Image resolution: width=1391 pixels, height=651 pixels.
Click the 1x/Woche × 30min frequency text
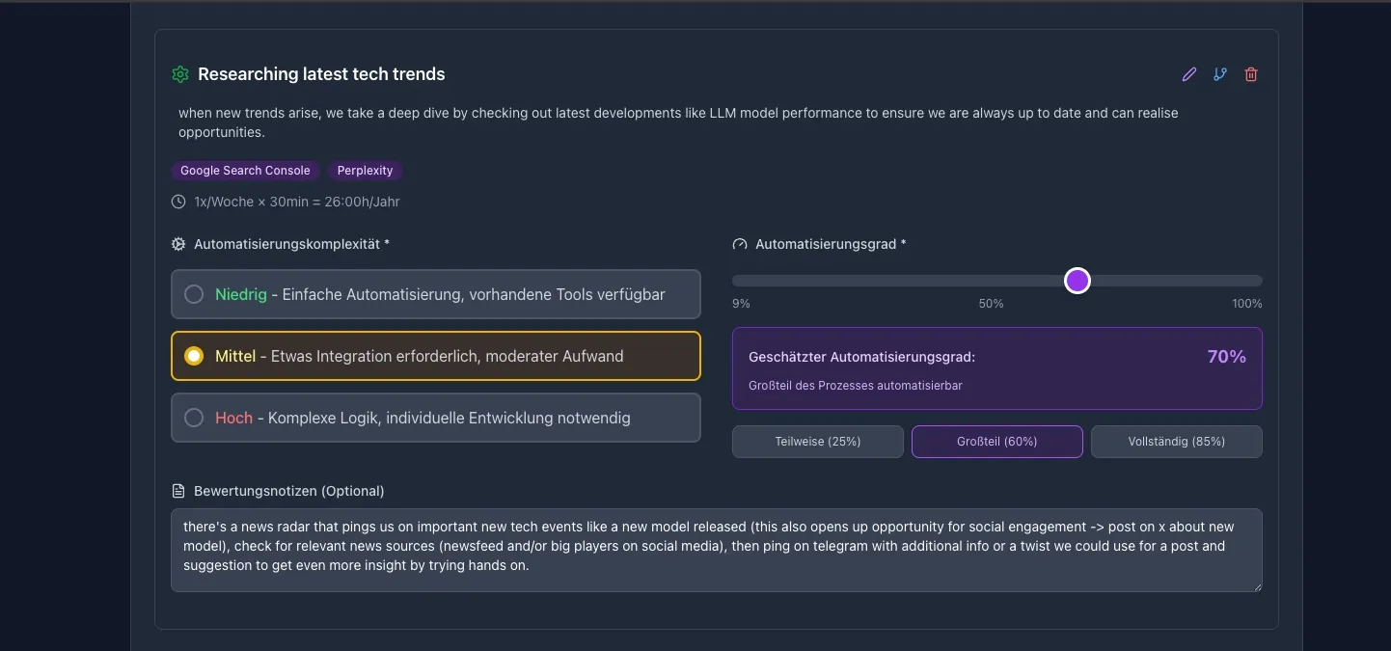pos(296,202)
